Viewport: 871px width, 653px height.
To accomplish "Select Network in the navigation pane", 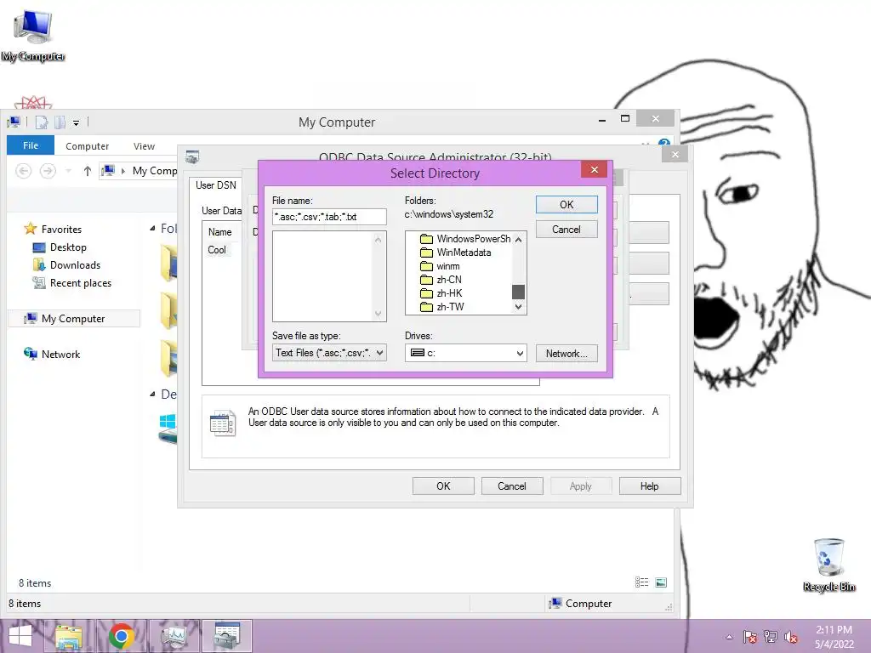I will point(60,354).
